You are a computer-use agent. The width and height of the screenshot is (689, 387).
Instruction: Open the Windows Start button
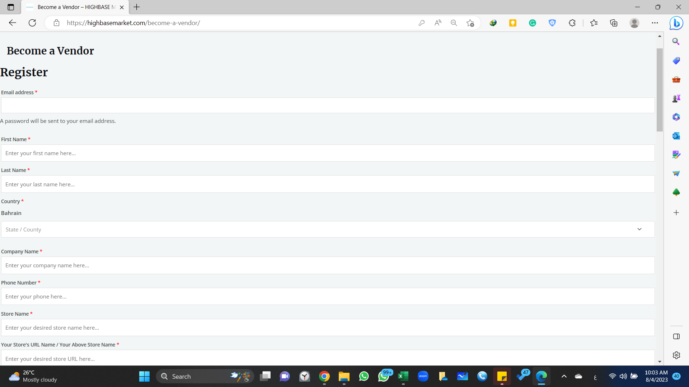click(x=144, y=376)
